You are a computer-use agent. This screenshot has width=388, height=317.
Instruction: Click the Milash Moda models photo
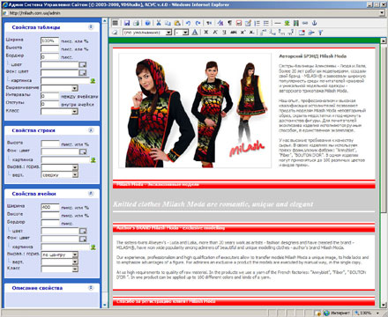click(x=195, y=111)
